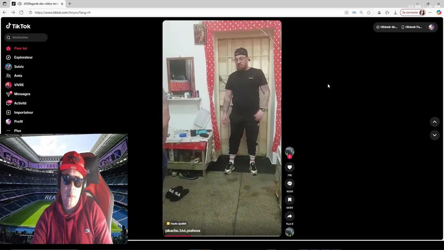Open the browser Downloads icon
The height and width of the screenshot is (250, 444).
click(395, 12)
